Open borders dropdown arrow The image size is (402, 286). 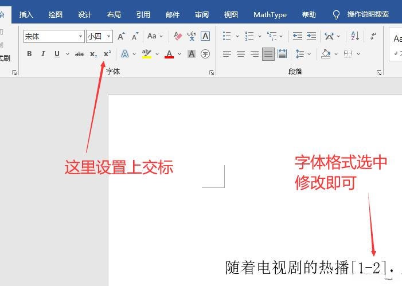click(x=358, y=54)
